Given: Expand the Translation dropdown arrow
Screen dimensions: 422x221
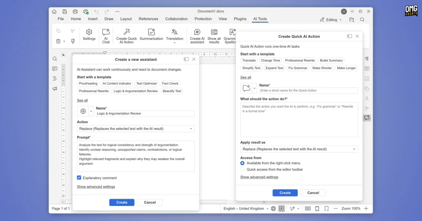Looking at the screenshot, I should [x=174, y=43].
